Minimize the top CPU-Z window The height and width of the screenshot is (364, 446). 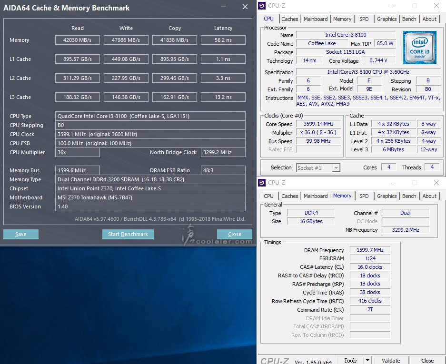pyautogui.click(x=393, y=6)
